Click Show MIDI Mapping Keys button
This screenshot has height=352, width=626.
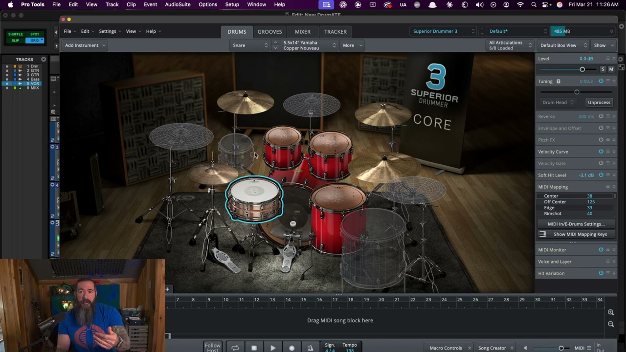click(576, 234)
